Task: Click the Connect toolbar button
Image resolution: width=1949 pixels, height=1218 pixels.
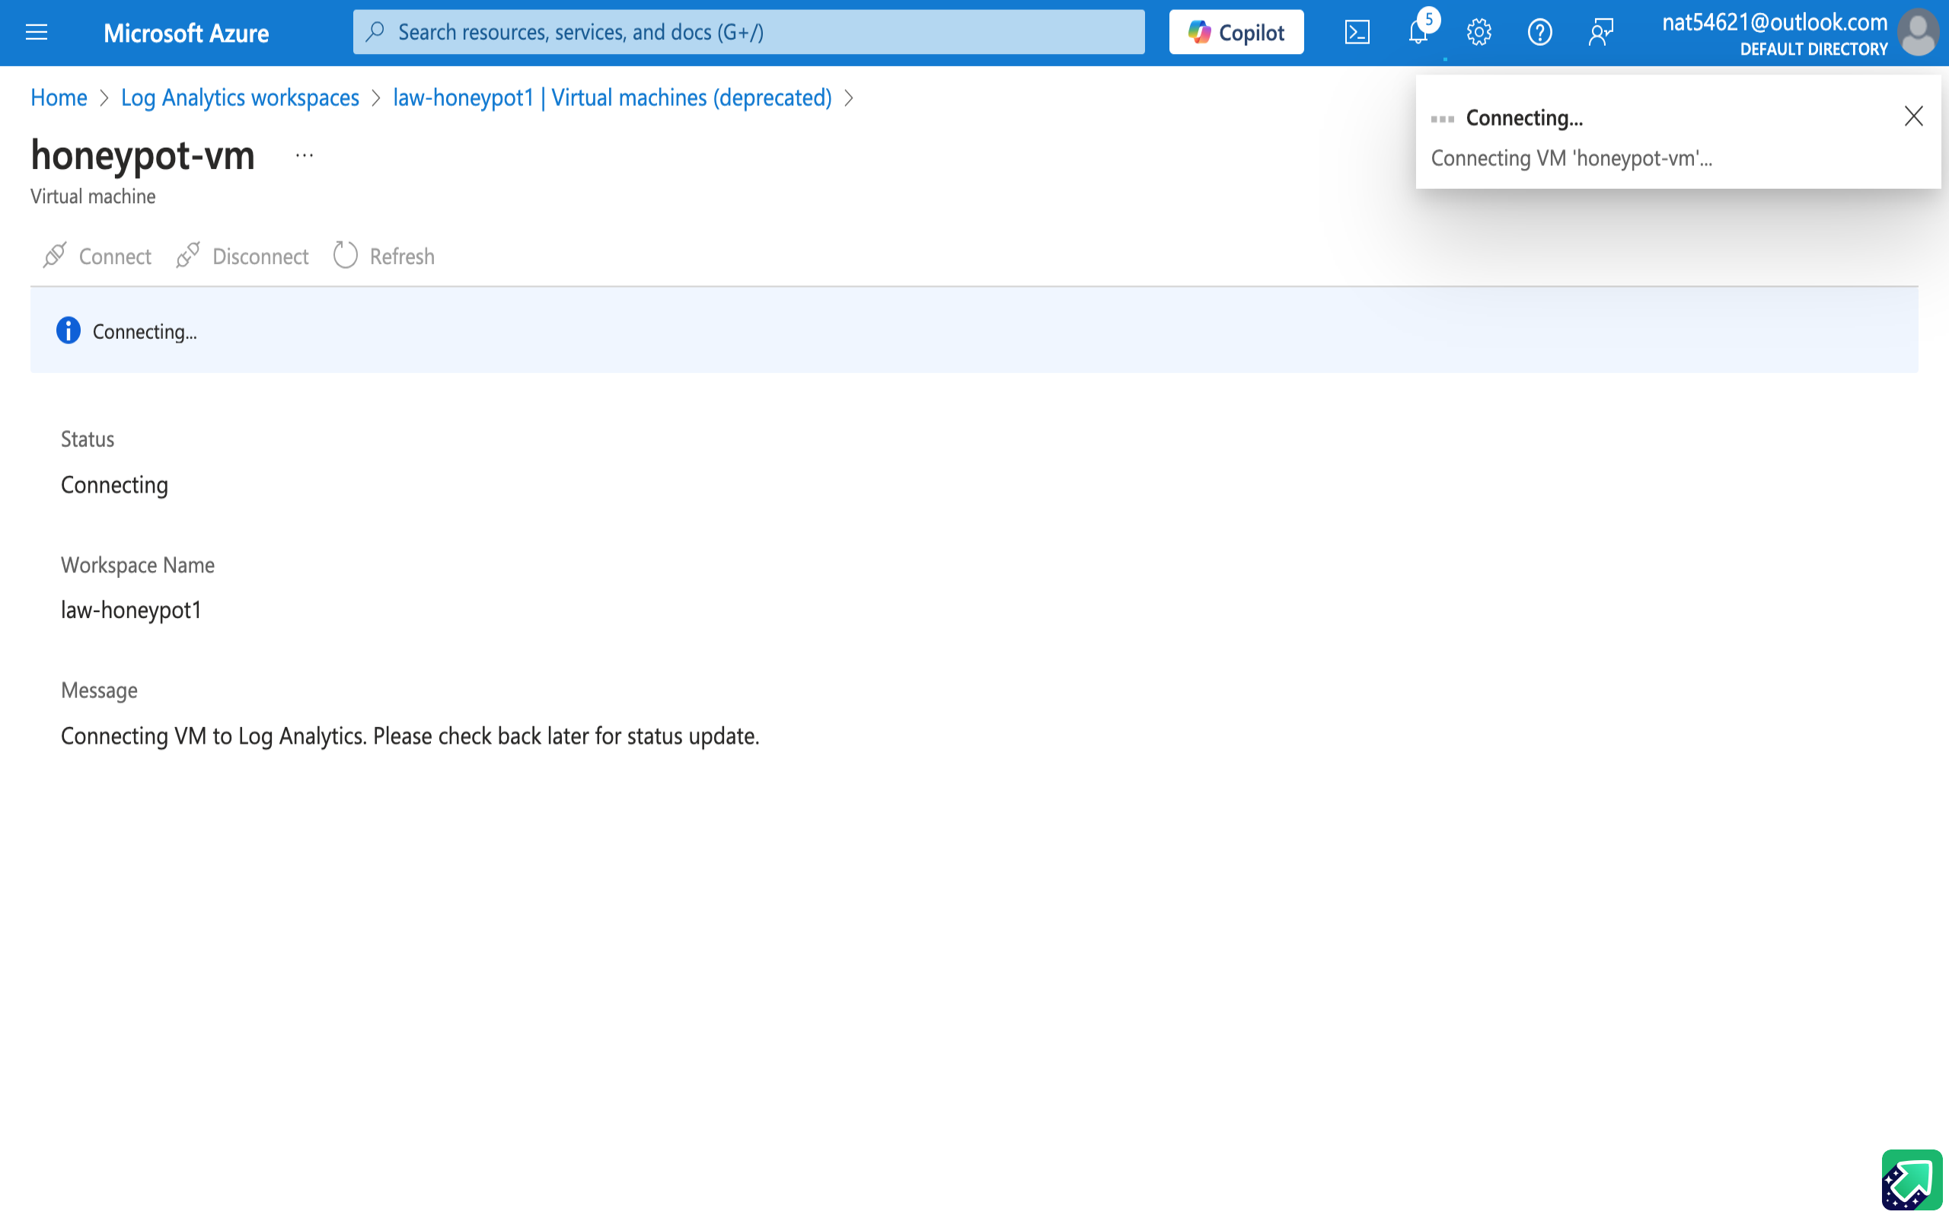Action: point(97,257)
